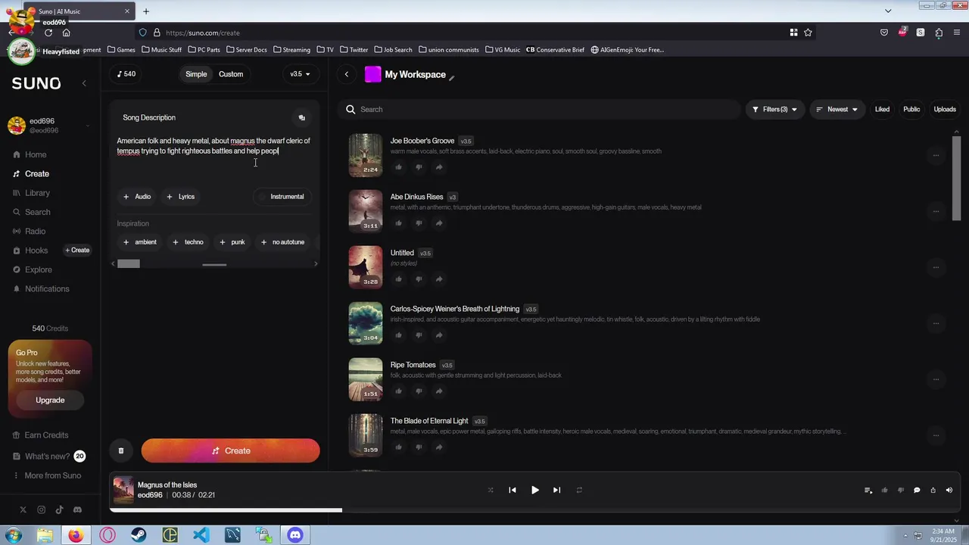Screen dimensions: 969x545
Task: Add Audio to the song
Action: click(137, 197)
